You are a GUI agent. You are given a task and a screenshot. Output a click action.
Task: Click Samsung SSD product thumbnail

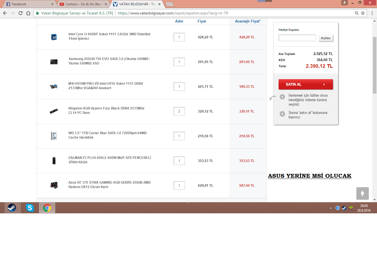54,62
